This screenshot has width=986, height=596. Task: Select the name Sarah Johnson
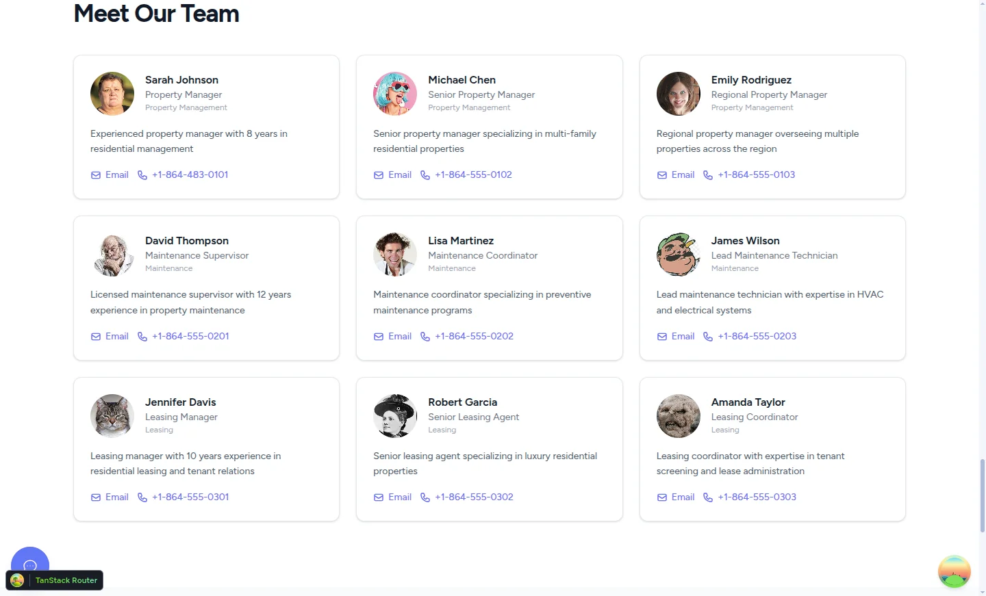tap(181, 80)
